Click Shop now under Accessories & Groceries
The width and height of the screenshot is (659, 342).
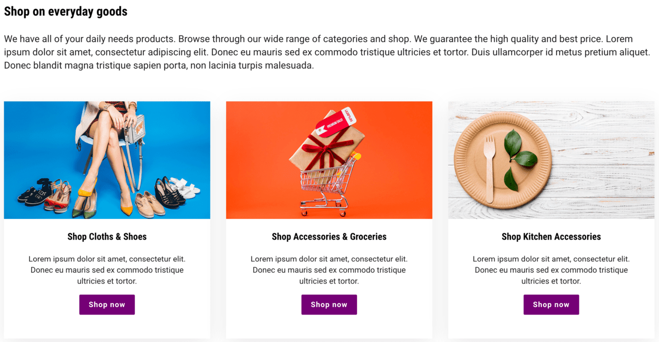329,305
